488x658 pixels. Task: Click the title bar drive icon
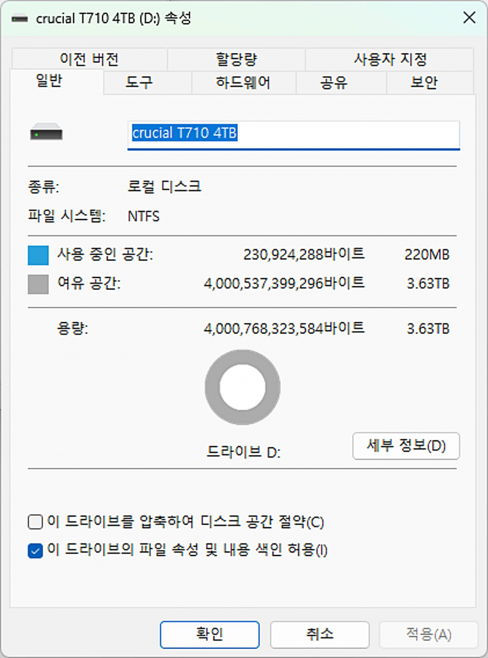coord(20,18)
